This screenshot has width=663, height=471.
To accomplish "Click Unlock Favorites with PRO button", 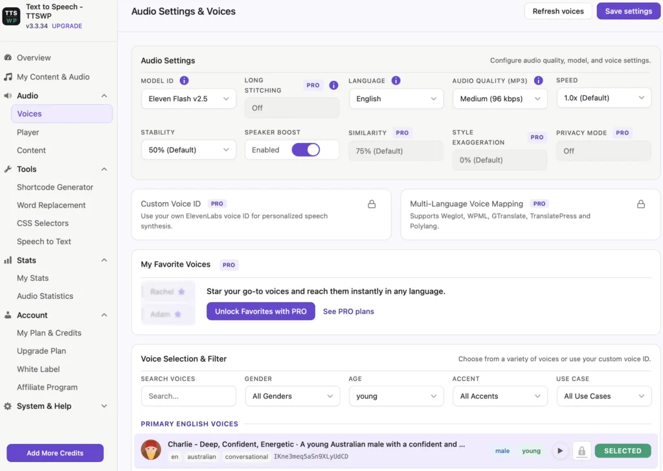I will (260, 311).
